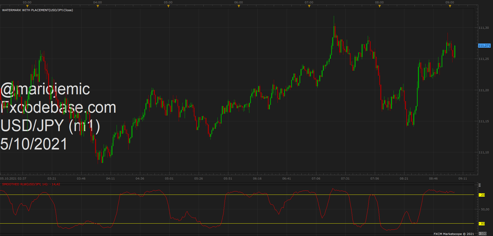
Task: Click the 07:06 bottom time label
Action: 316,178
